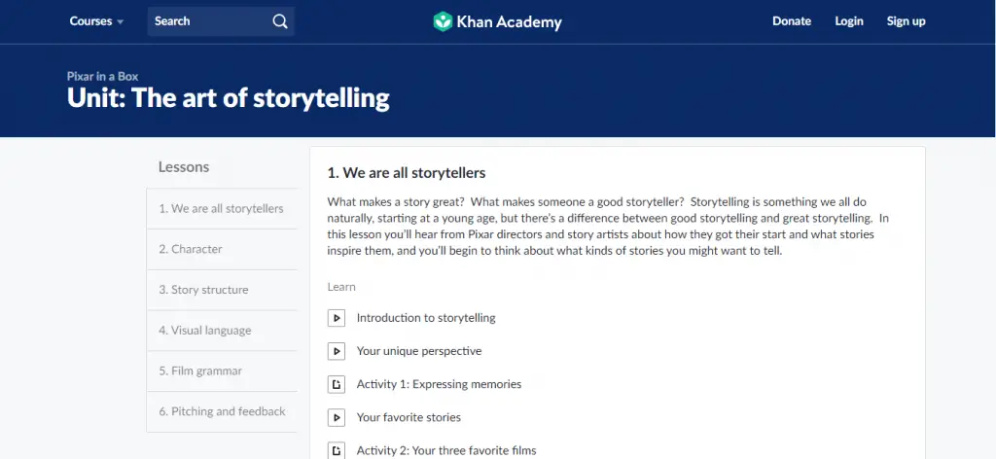This screenshot has width=996, height=459.
Task: Click inside the Search input field
Action: click(x=210, y=21)
